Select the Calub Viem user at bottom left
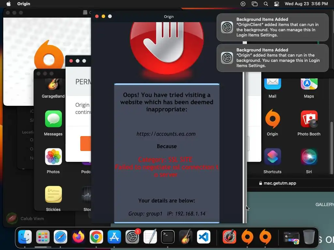 pos(25,218)
